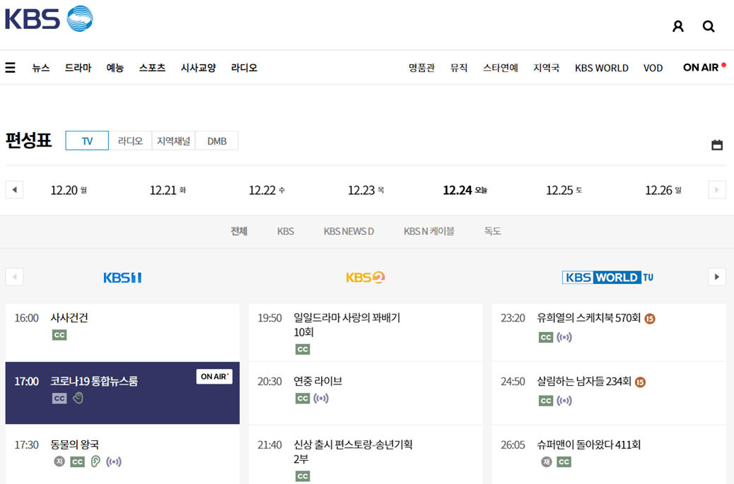Open the KBS WORLD link
Viewport: 734px width, 484px height.
[x=601, y=68]
